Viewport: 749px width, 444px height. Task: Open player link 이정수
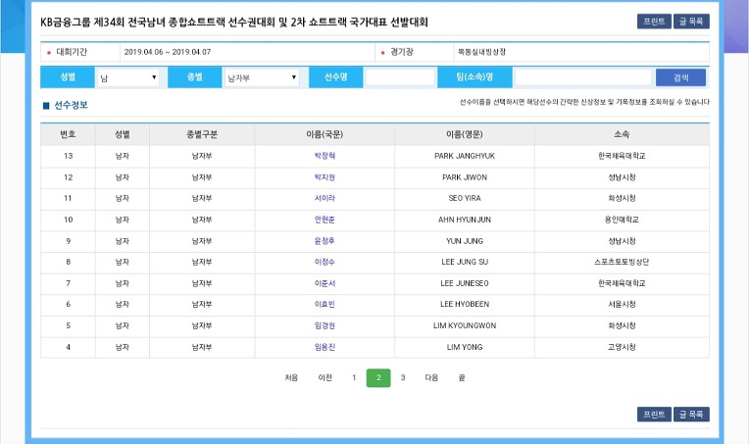(325, 262)
